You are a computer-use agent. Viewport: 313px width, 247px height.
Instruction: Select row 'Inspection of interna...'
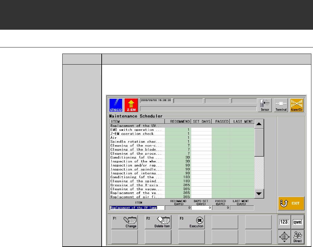182,173
